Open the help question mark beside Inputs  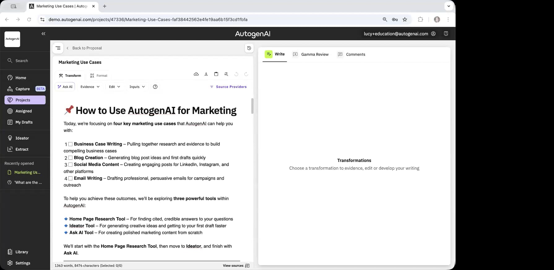(155, 87)
